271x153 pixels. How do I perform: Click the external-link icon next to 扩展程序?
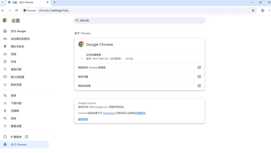point(26,137)
